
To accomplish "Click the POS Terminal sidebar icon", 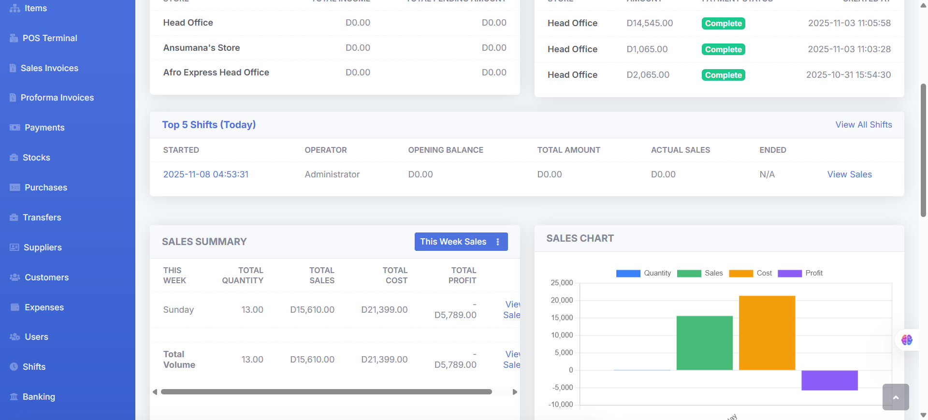I will tap(14, 38).
